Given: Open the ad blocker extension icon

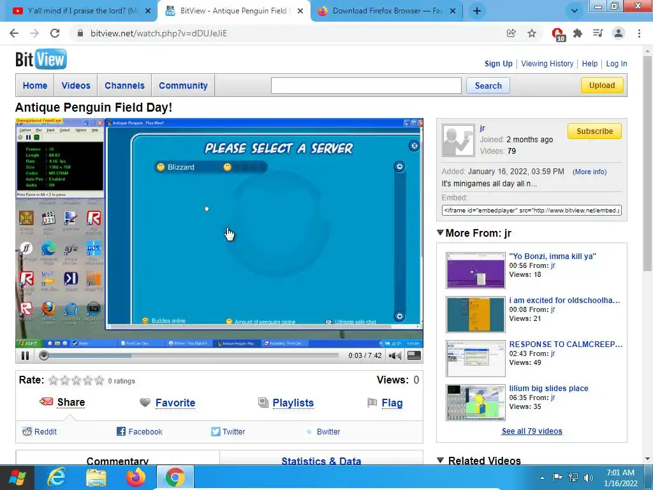Looking at the screenshot, I should click(x=557, y=34).
